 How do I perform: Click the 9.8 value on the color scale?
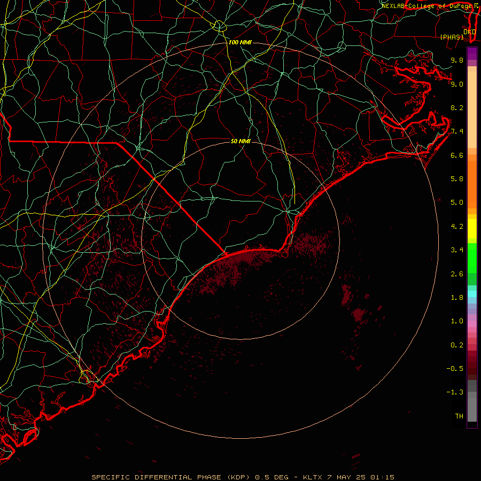pyautogui.click(x=457, y=60)
